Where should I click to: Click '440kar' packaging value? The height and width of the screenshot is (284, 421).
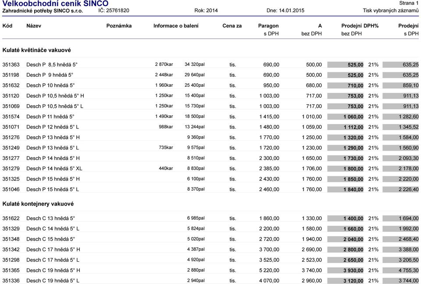pos(166,168)
